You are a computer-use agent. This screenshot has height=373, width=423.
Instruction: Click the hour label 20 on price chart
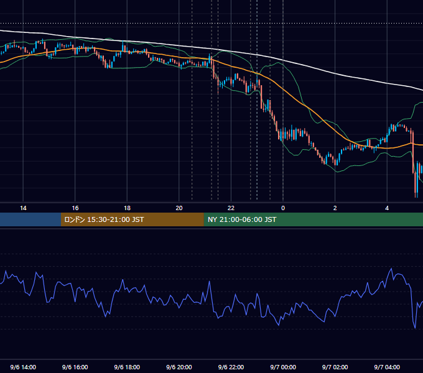179,208
